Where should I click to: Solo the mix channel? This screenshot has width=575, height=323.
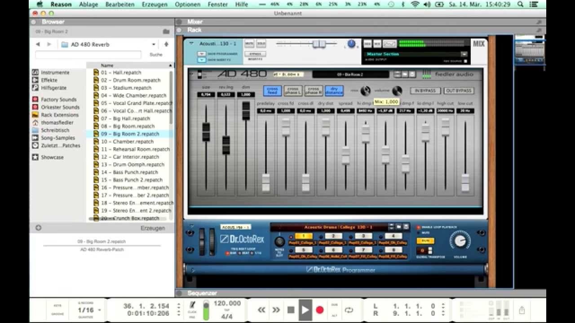click(x=261, y=44)
